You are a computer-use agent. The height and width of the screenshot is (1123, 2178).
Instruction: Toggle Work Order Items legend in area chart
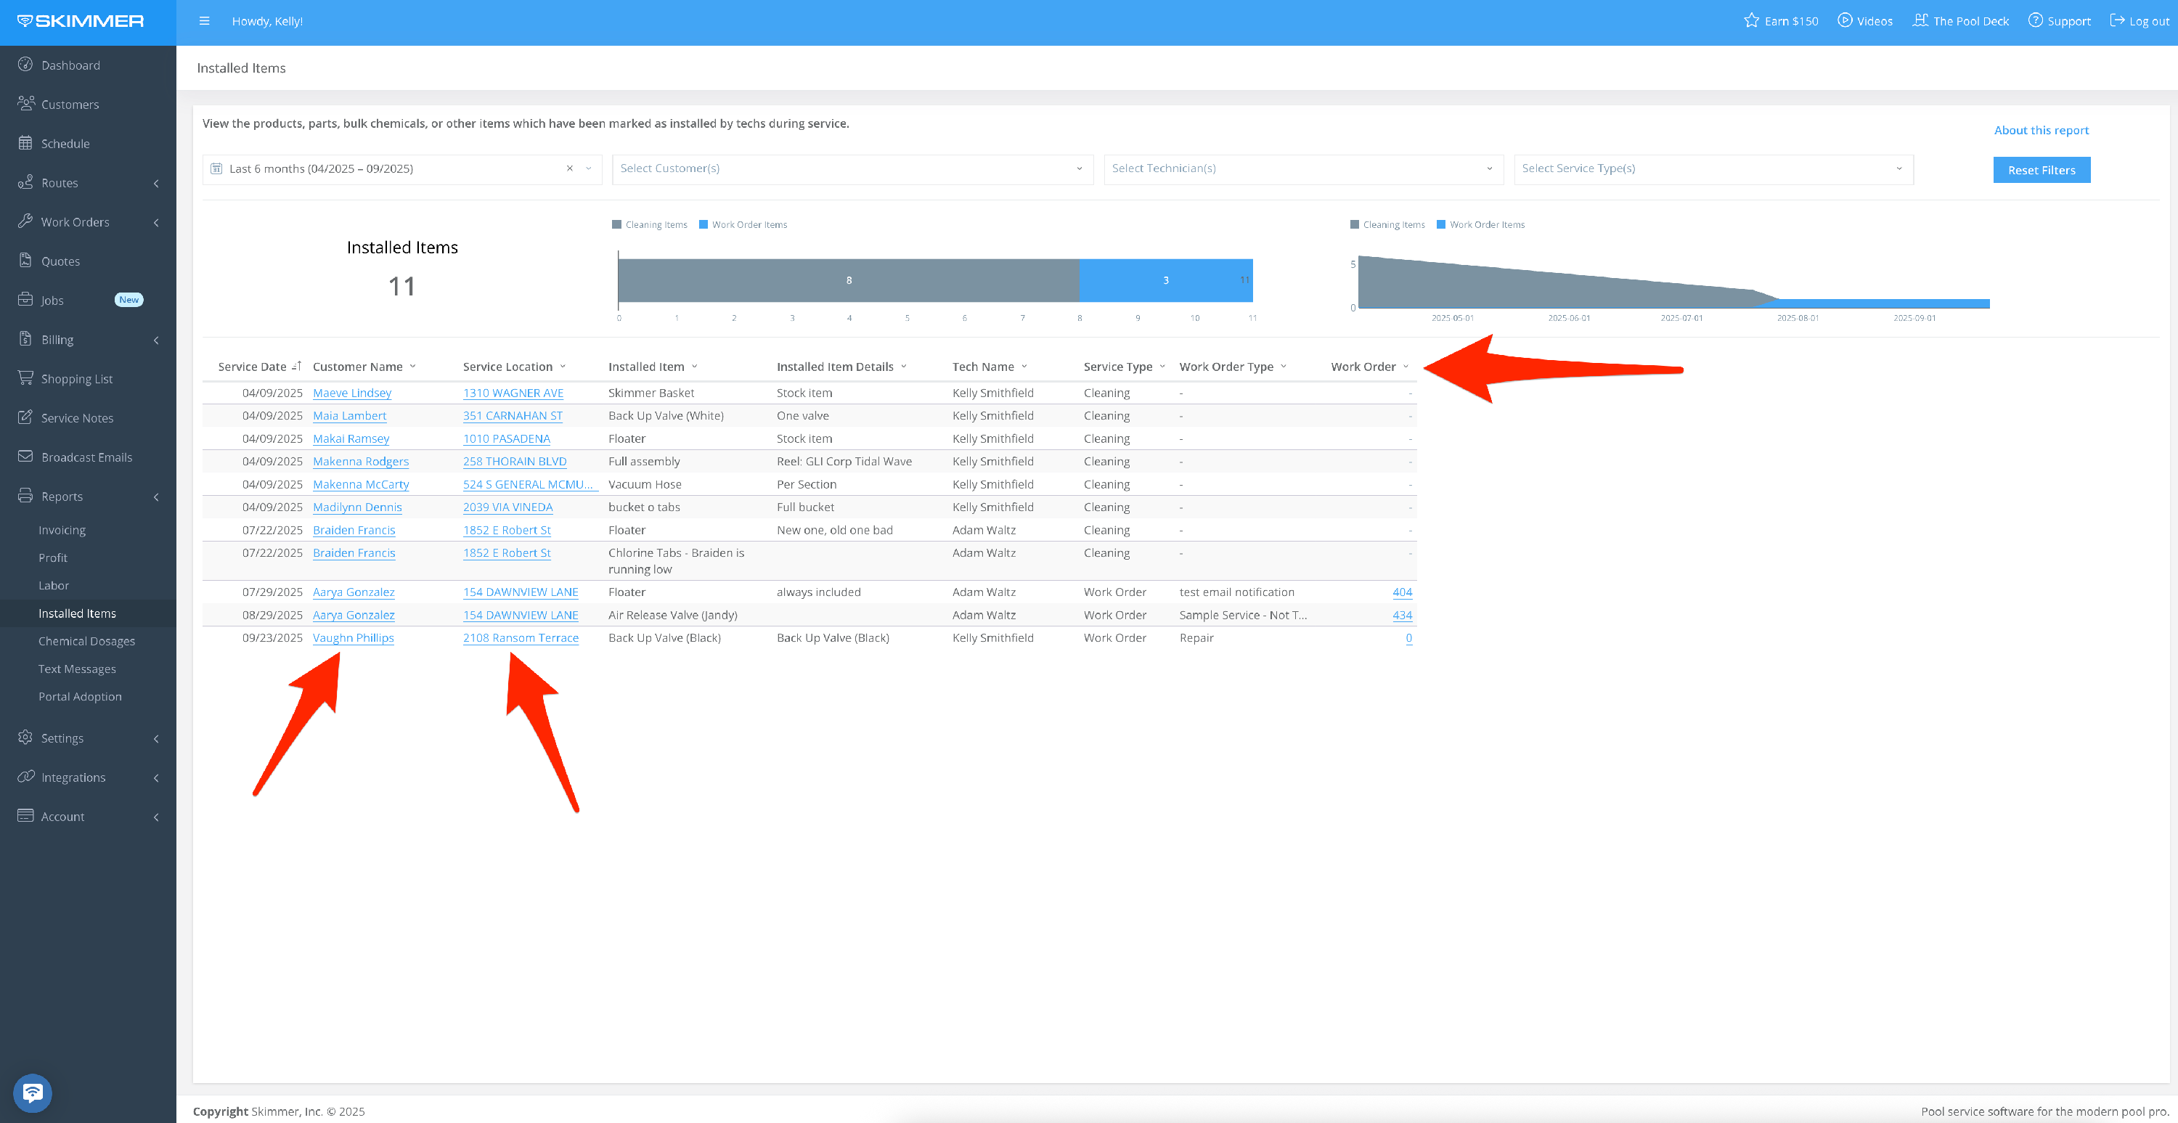1480,225
